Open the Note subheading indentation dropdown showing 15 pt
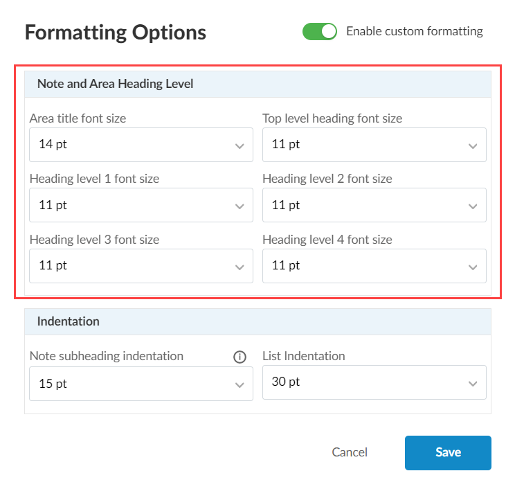The height and width of the screenshot is (489, 515). [141, 384]
